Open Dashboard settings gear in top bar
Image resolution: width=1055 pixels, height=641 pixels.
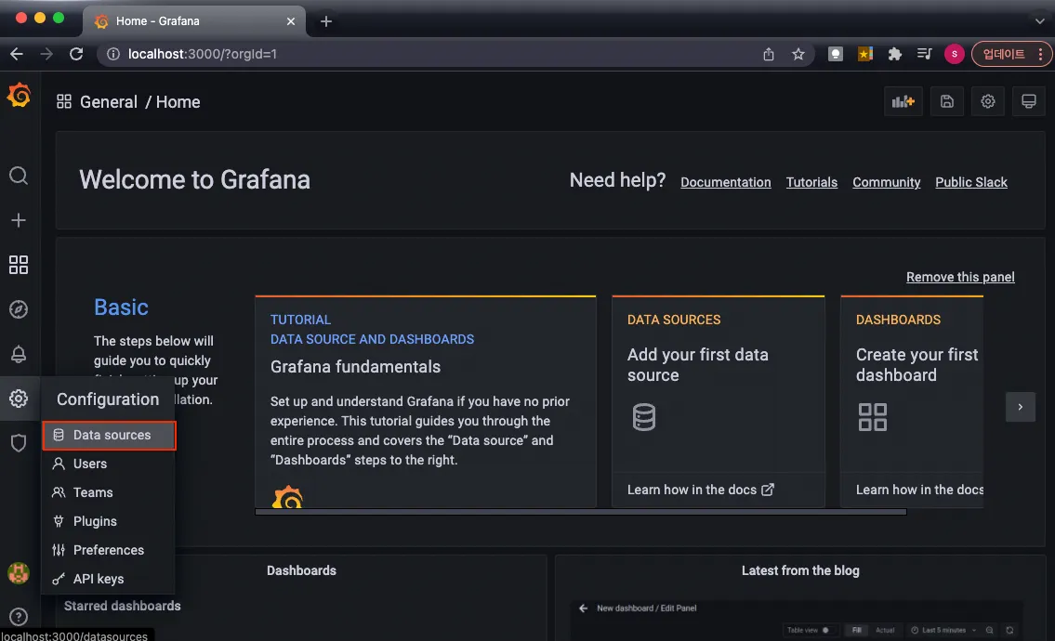pyautogui.click(x=988, y=101)
